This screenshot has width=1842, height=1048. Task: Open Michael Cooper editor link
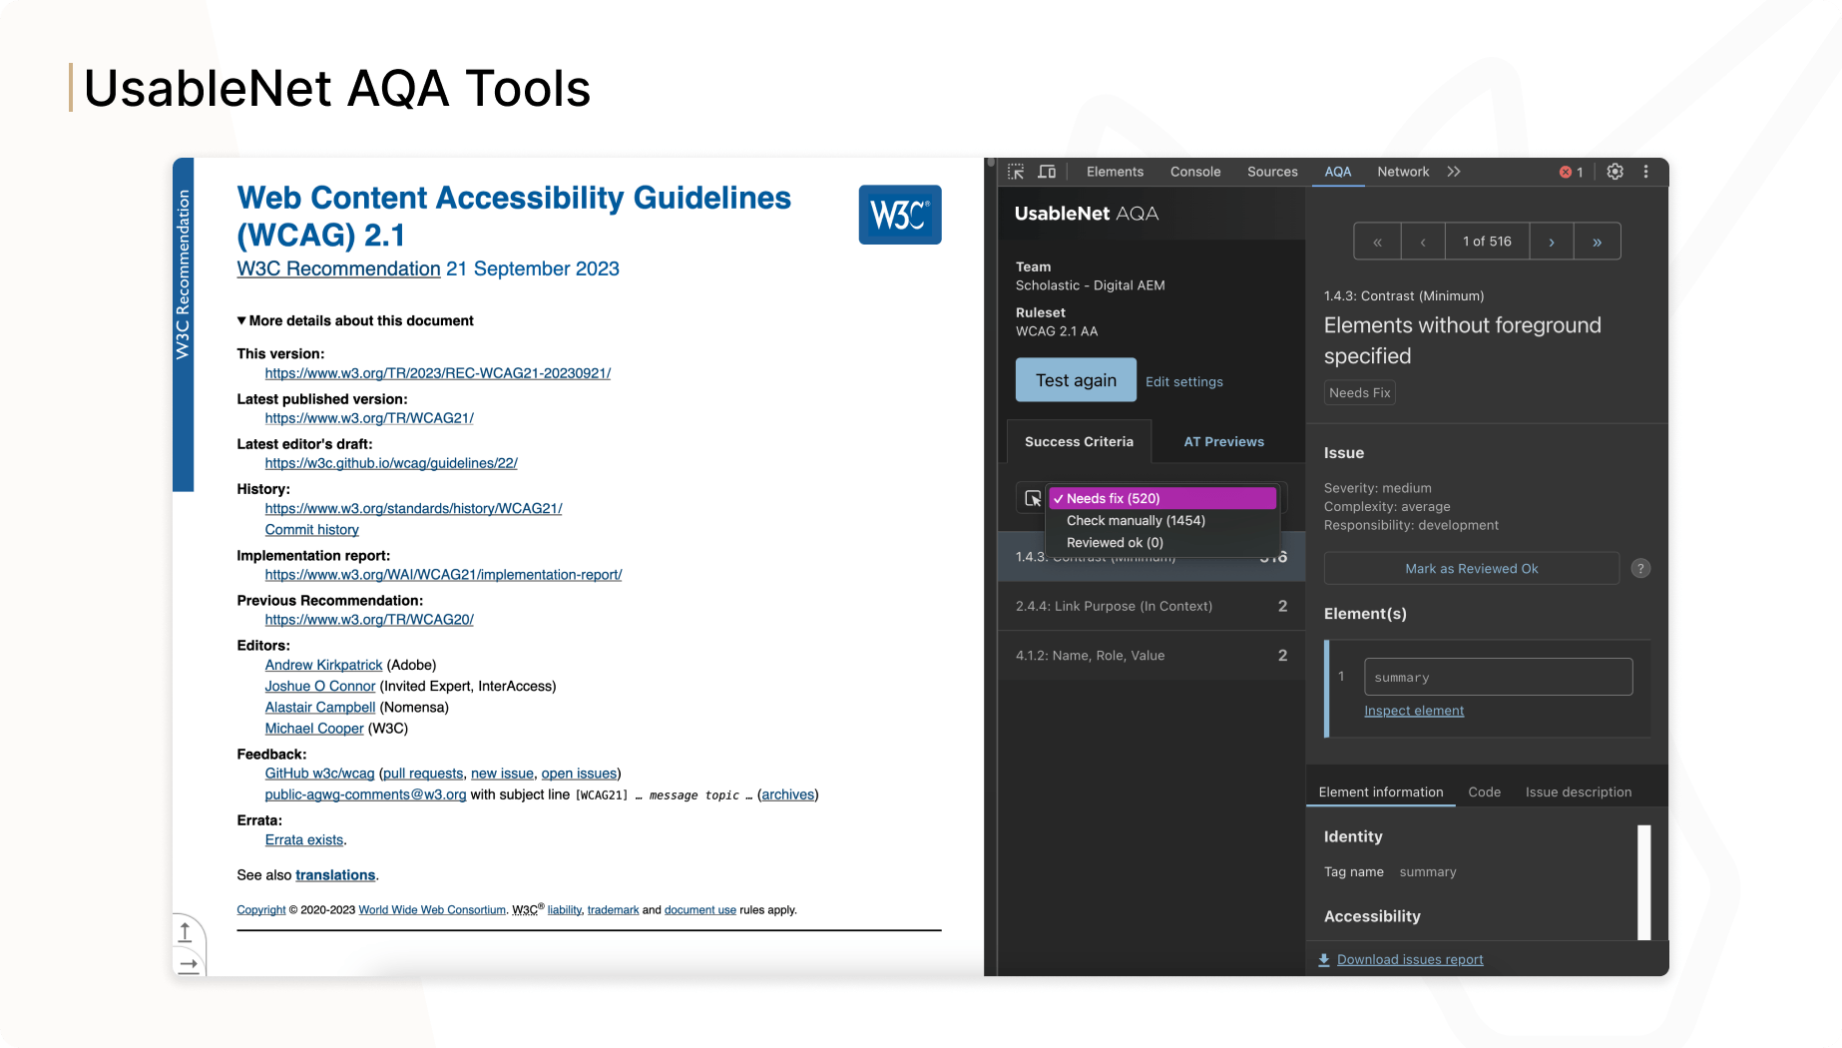click(314, 728)
